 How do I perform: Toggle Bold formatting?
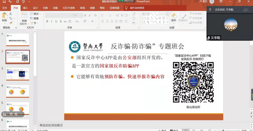47,21
